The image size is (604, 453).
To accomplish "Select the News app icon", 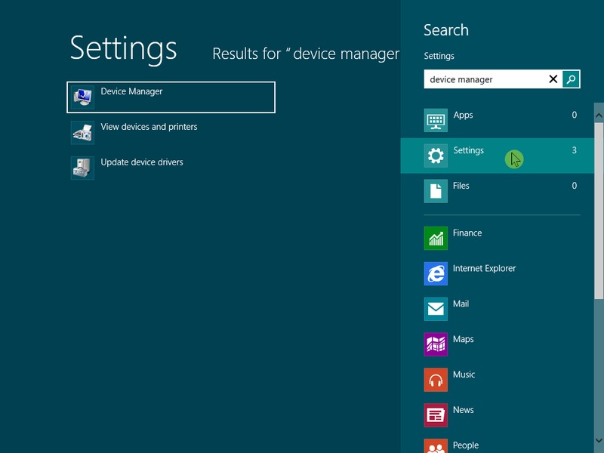I will coord(436,415).
